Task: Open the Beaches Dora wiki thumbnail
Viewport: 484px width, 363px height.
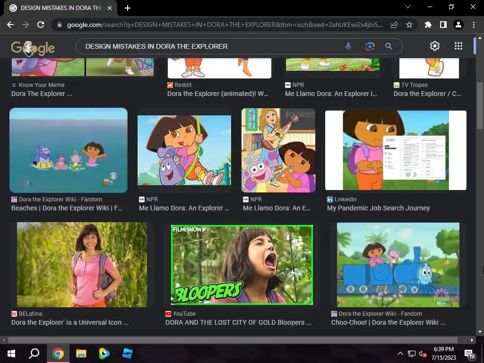Action: tap(68, 150)
